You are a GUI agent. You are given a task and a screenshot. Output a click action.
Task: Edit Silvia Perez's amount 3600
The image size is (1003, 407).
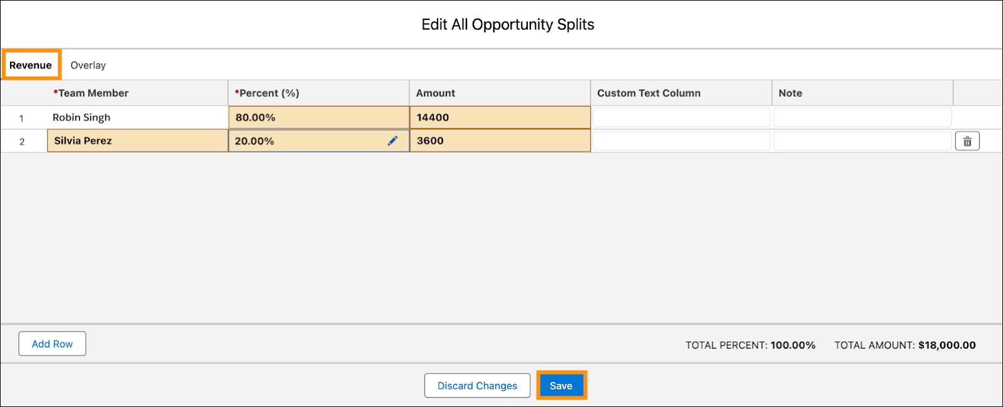[x=500, y=141]
